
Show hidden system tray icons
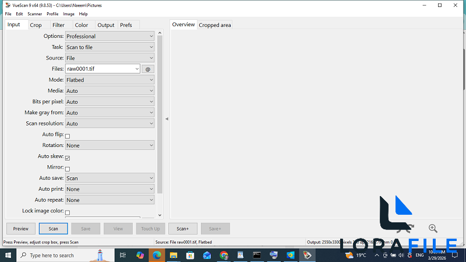tap(377, 255)
